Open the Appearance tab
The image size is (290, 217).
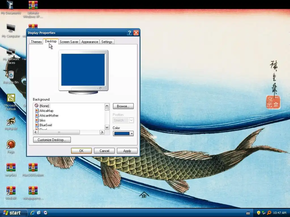(90, 42)
